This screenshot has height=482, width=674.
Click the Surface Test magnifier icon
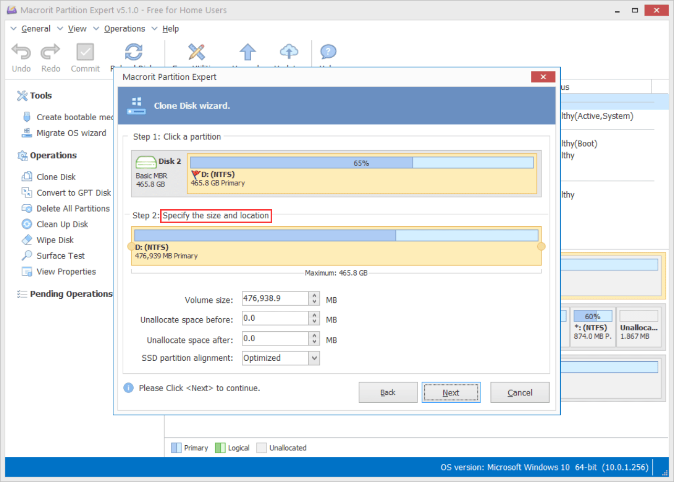[27, 256]
